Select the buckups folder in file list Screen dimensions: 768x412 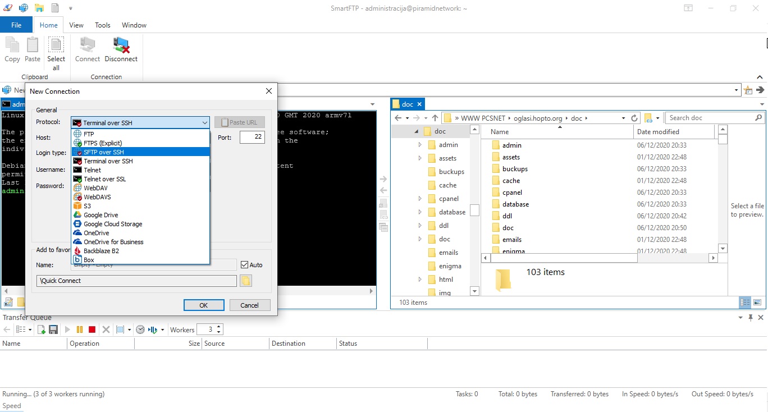(515, 169)
